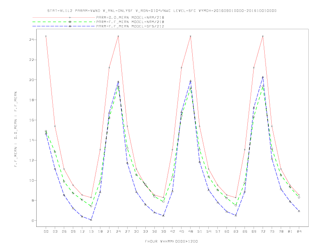Click x-axis tick label 27
This screenshot has width=326, height=252.
(127, 231)
